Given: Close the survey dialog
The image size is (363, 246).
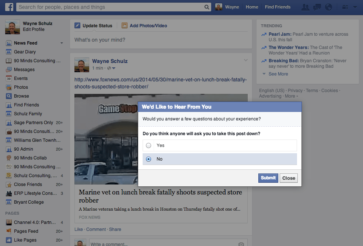Looking at the screenshot, I should (x=289, y=178).
